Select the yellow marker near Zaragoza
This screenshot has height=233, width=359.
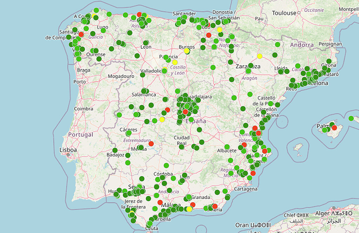tap(259, 55)
